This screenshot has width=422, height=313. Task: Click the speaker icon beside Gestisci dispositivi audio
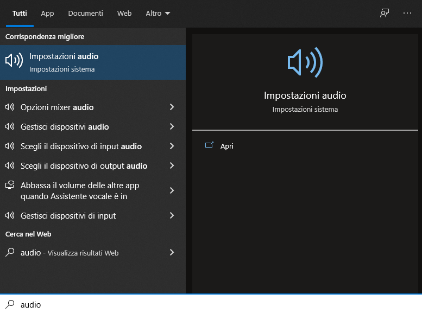coord(10,126)
